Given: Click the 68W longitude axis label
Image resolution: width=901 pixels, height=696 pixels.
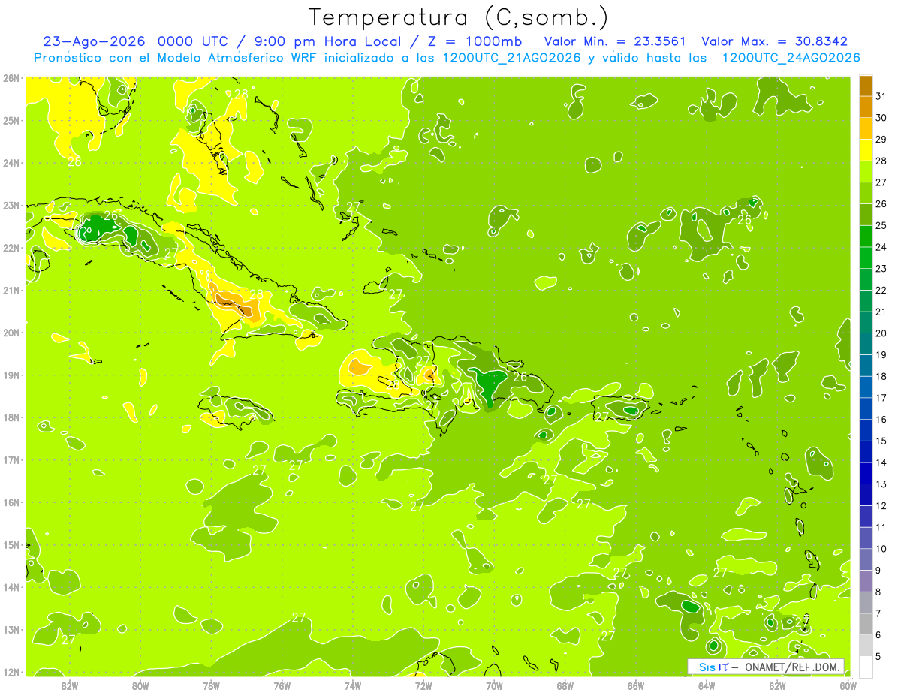Looking at the screenshot, I should pos(565,685).
